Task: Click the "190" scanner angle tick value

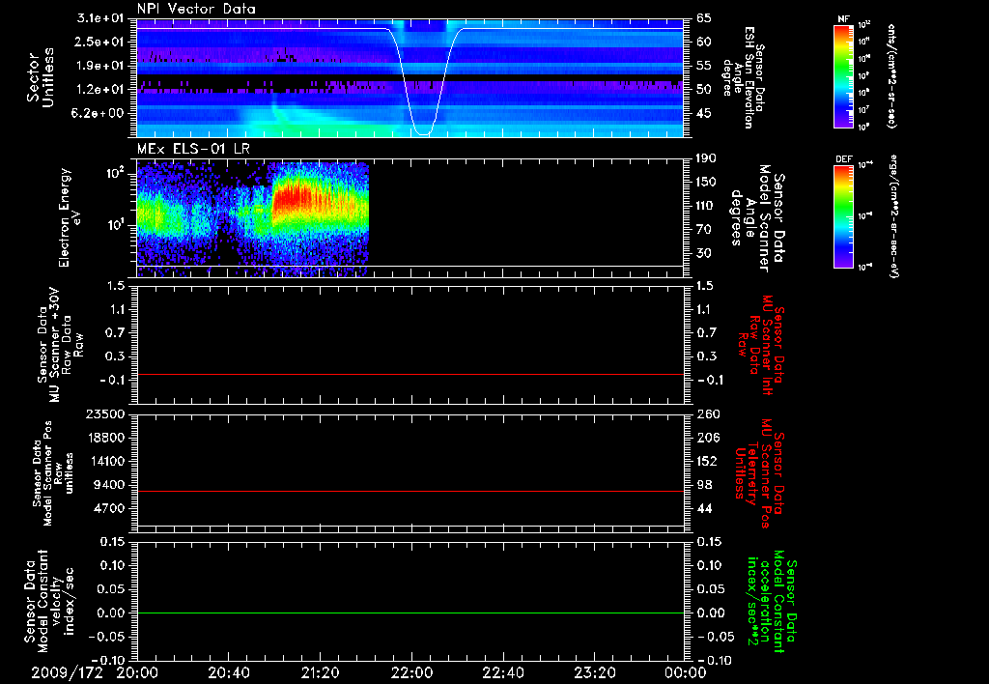Action: click(706, 158)
